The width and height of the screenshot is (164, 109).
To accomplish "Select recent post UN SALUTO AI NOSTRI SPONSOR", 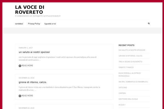I will click(132, 50).
